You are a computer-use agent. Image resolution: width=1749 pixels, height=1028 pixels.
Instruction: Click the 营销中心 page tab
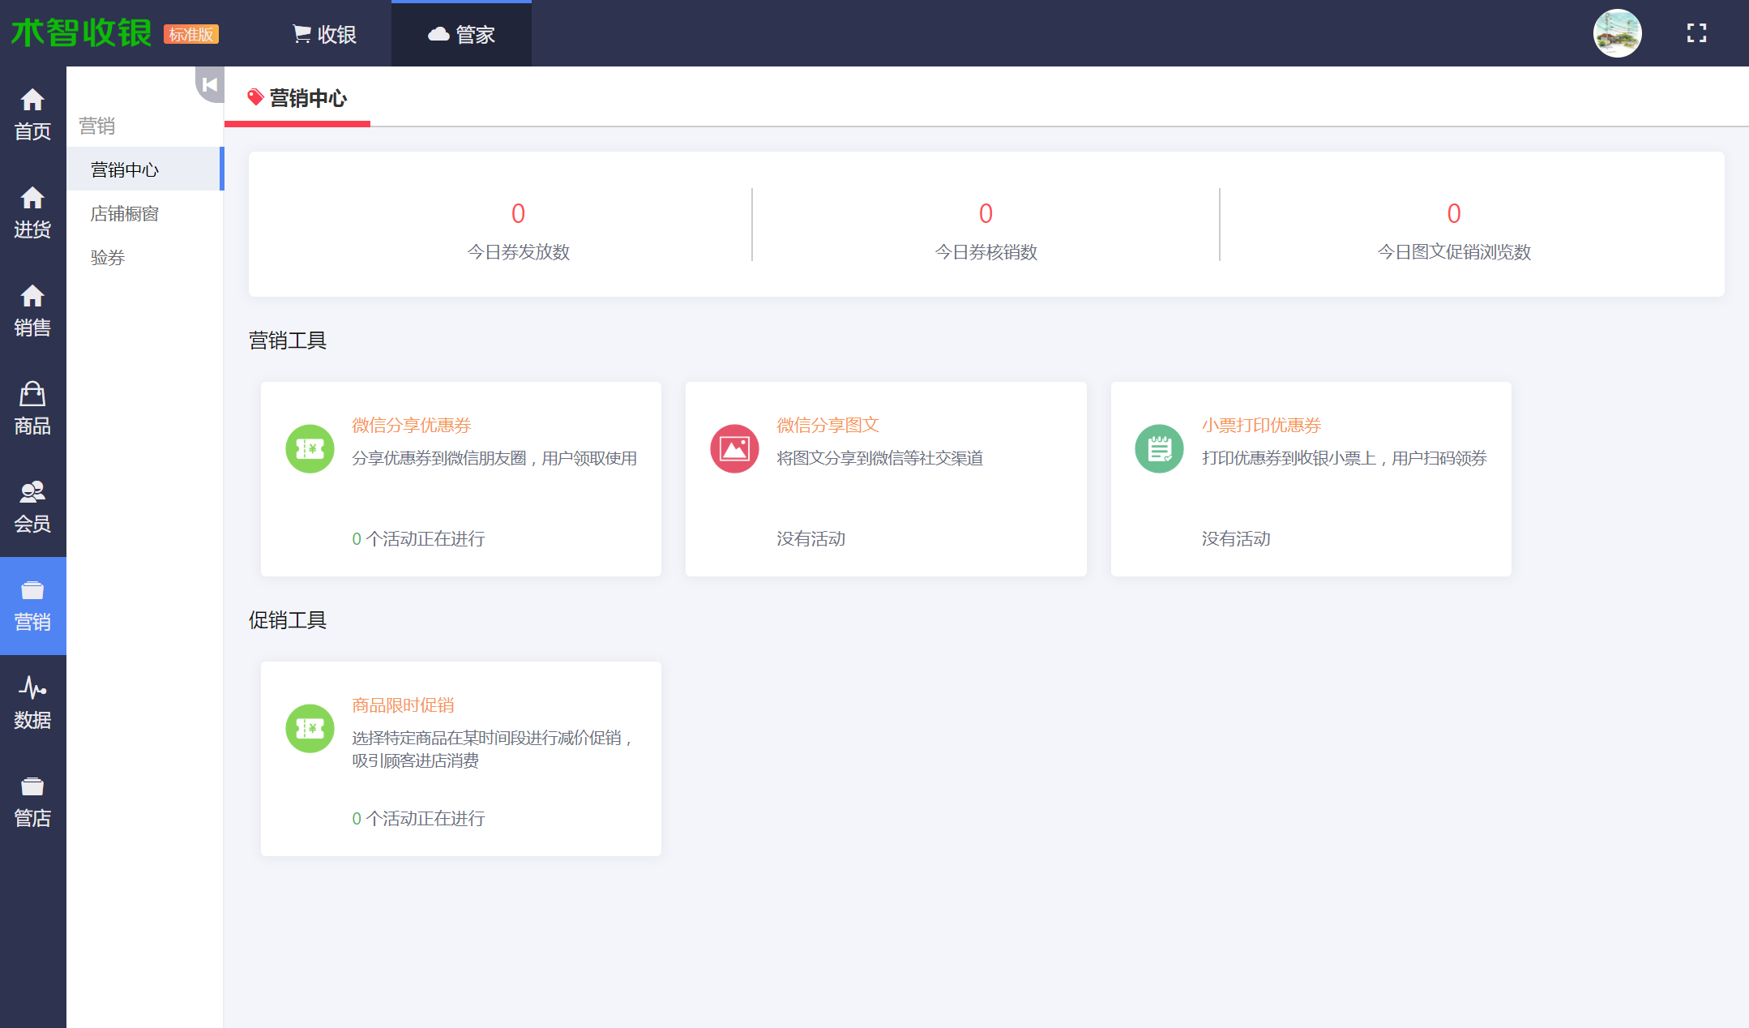pos(297,98)
